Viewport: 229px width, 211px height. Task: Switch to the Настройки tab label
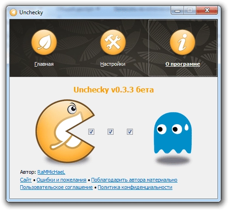[x=113, y=64]
